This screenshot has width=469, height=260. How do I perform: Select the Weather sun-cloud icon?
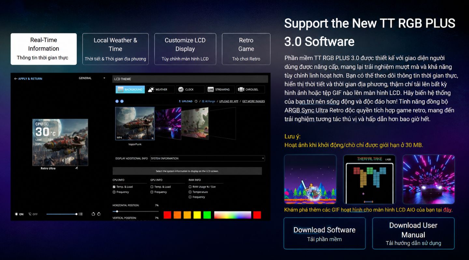coord(151,89)
